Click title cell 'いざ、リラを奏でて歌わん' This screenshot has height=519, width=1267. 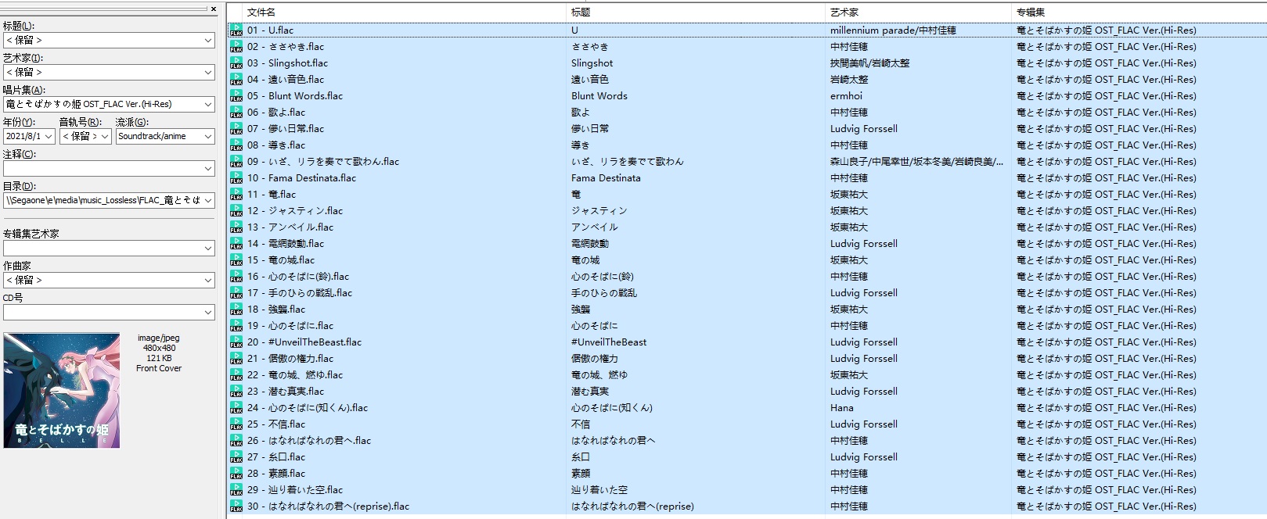pyautogui.click(x=627, y=162)
